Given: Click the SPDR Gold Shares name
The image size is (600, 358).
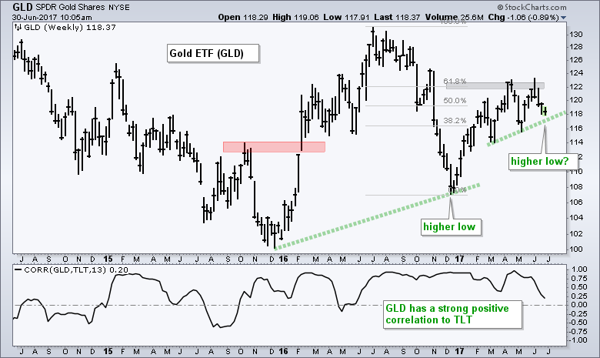Looking at the screenshot, I should [x=70, y=7].
